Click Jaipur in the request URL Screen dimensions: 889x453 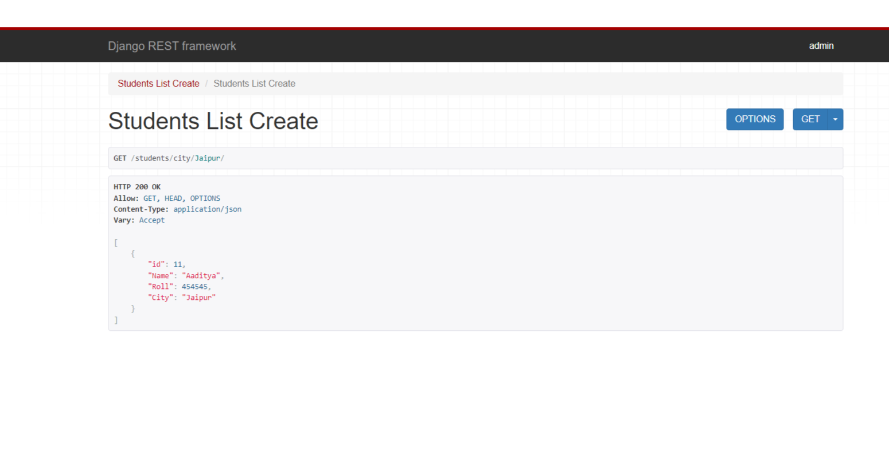(208, 158)
